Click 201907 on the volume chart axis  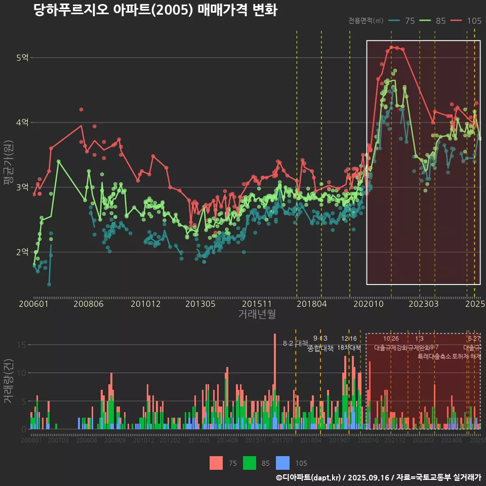[339, 440]
